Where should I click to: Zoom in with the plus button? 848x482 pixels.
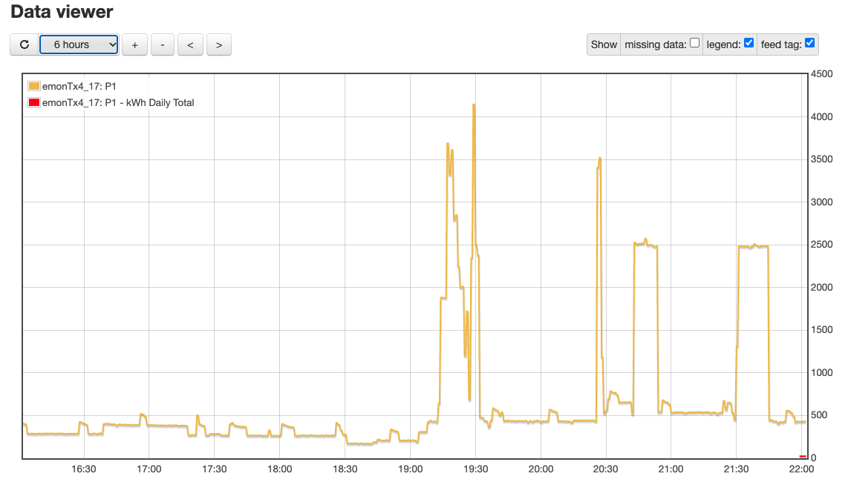(134, 44)
